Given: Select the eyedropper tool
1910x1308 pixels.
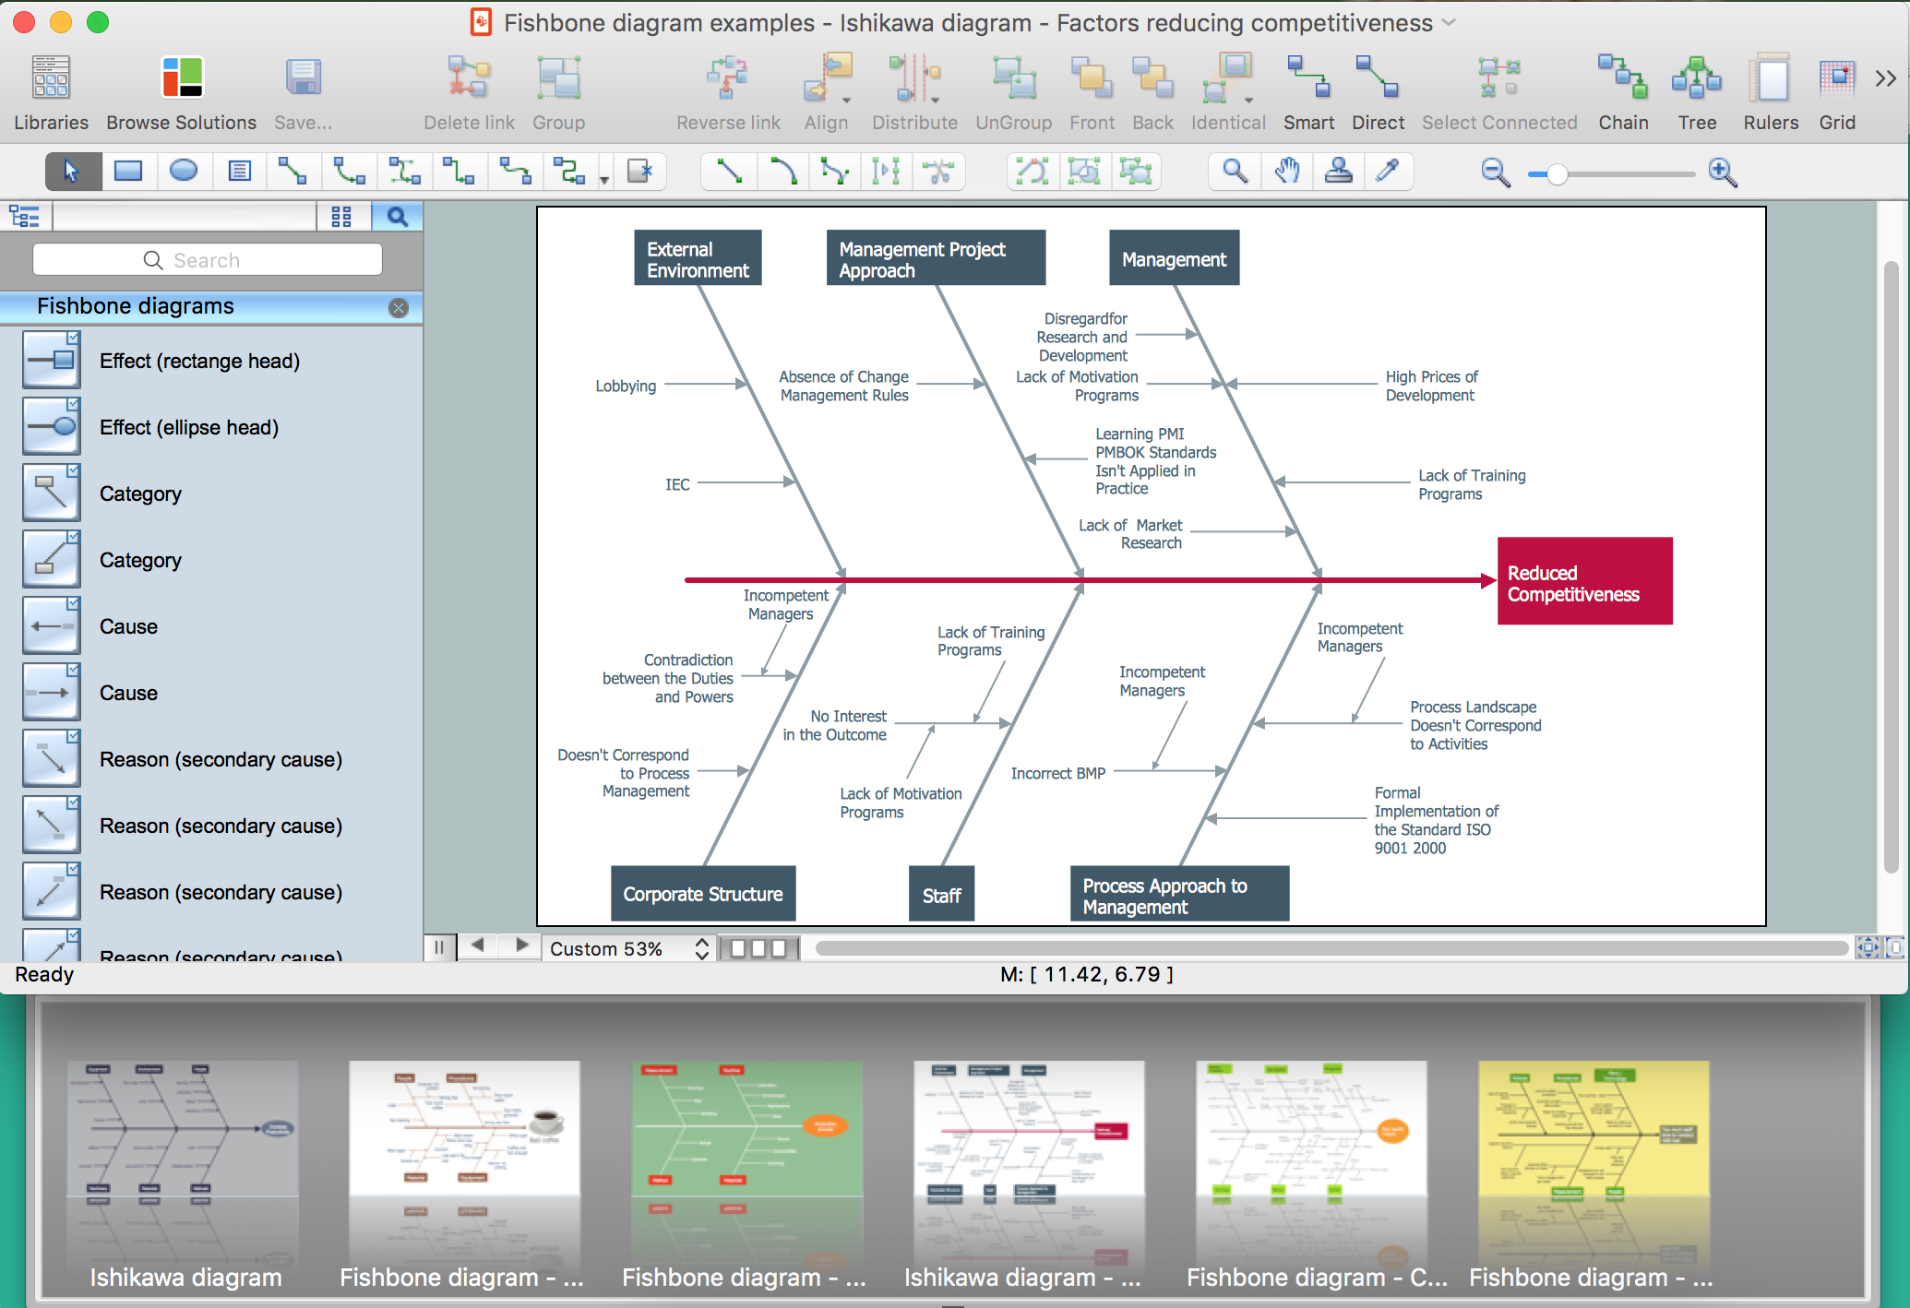Looking at the screenshot, I should (1388, 172).
